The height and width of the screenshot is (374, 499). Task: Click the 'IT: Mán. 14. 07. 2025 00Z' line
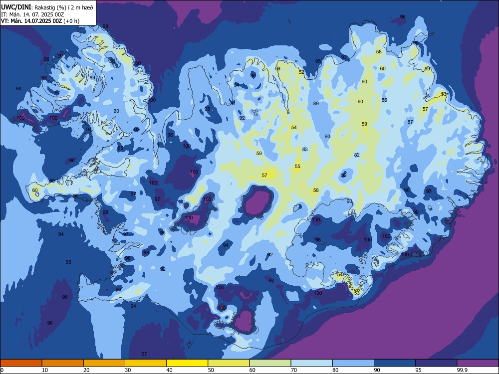[x=33, y=14]
